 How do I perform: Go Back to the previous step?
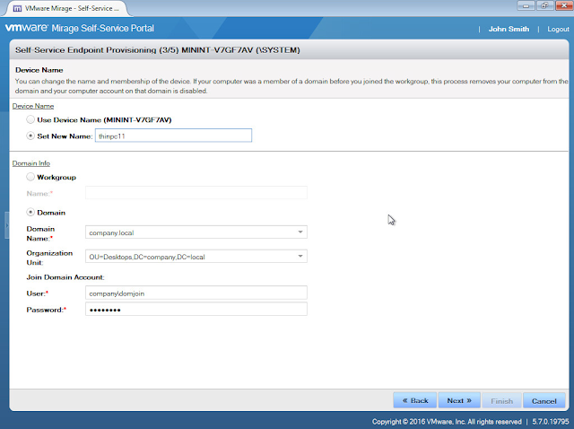[x=414, y=400]
